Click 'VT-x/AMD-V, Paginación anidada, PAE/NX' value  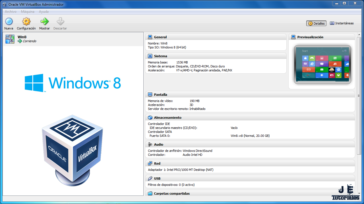204,70
